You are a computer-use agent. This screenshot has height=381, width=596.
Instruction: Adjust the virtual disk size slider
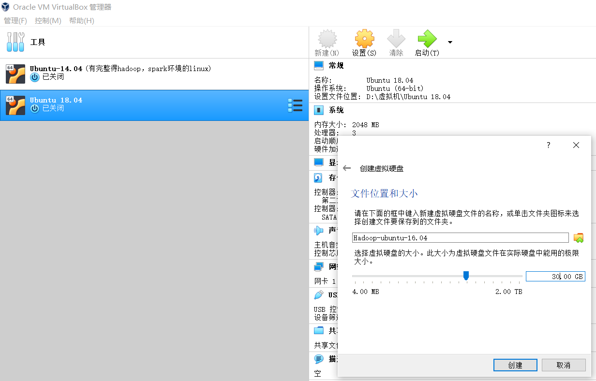click(x=466, y=276)
